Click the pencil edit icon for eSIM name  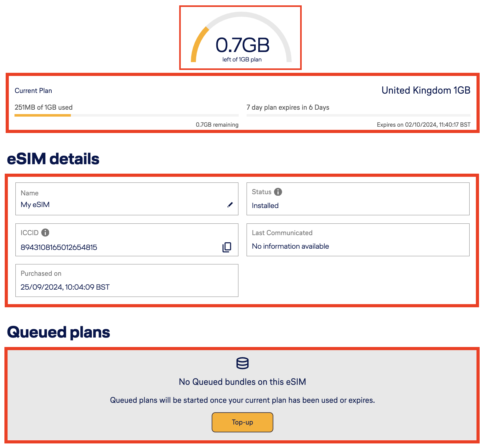click(x=230, y=205)
